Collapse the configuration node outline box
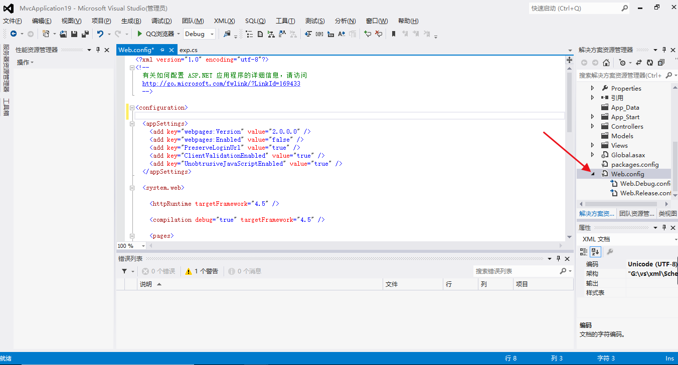 tap(132, 108)
